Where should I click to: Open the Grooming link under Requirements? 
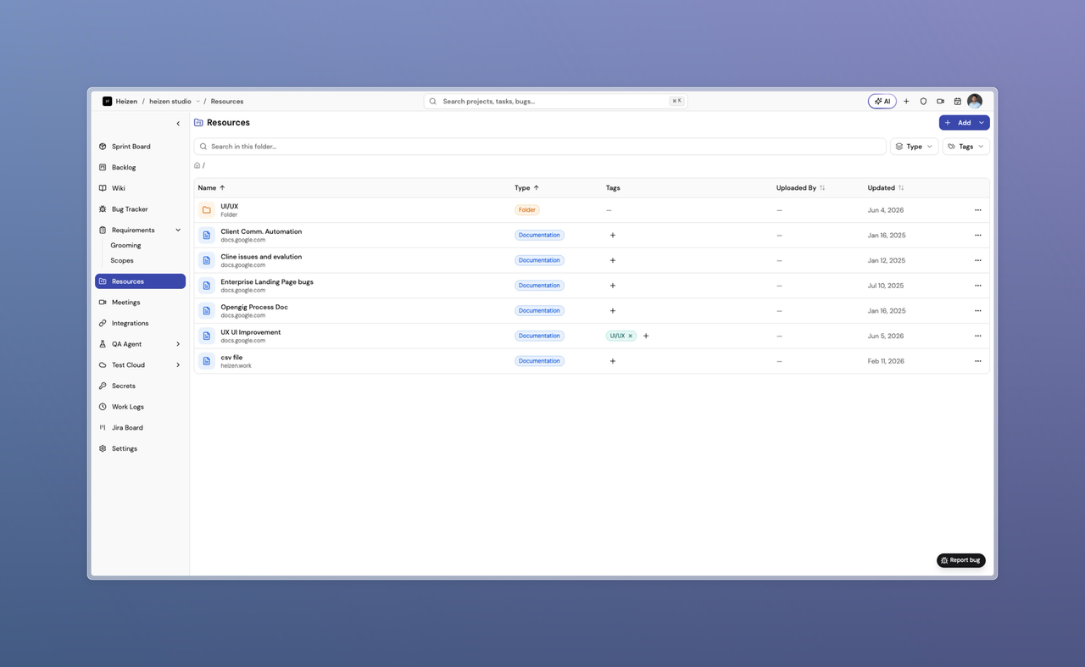pos(125,246)
